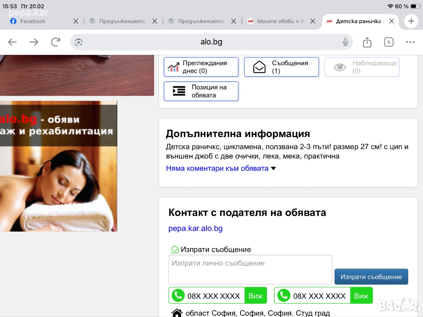Open the share sheet icon
423x317 pixels.
tap(367, 42)
